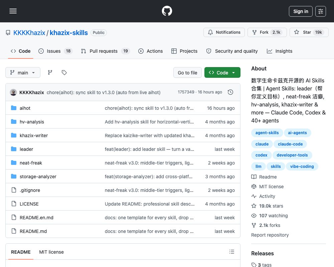
Task: Open MIT license link in About sidebar
Action: point(268,187)
